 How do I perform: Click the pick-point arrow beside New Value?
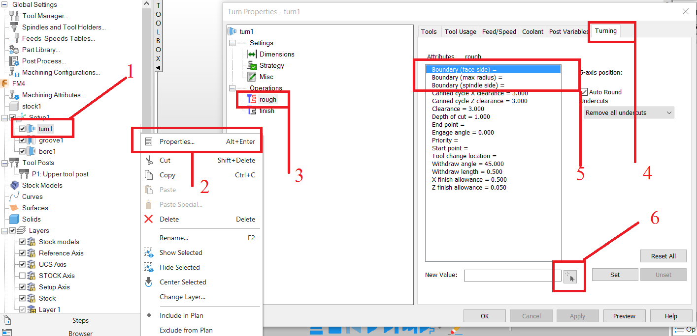[x=569, y=276]
